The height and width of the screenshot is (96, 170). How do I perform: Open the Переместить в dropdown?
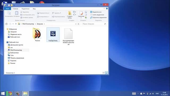coord(44,13)
